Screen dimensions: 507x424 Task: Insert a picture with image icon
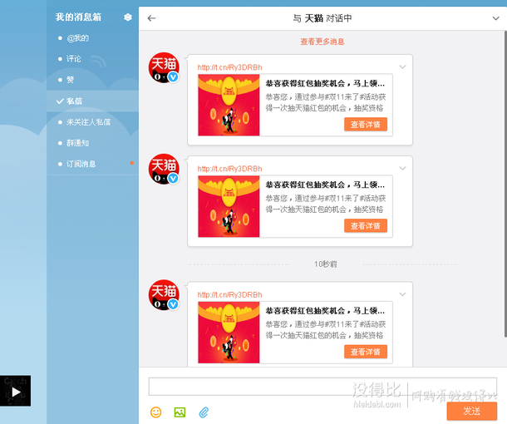point(180,412)
